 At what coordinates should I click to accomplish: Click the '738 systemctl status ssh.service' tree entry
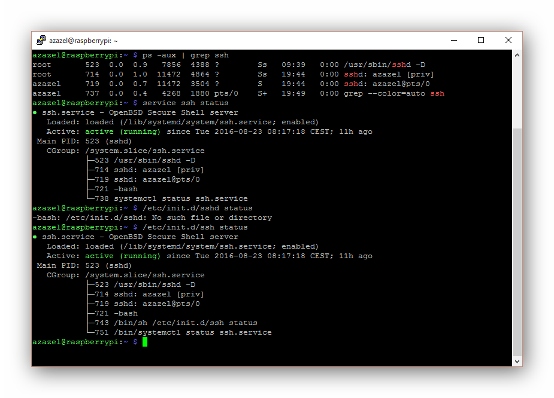171,199
